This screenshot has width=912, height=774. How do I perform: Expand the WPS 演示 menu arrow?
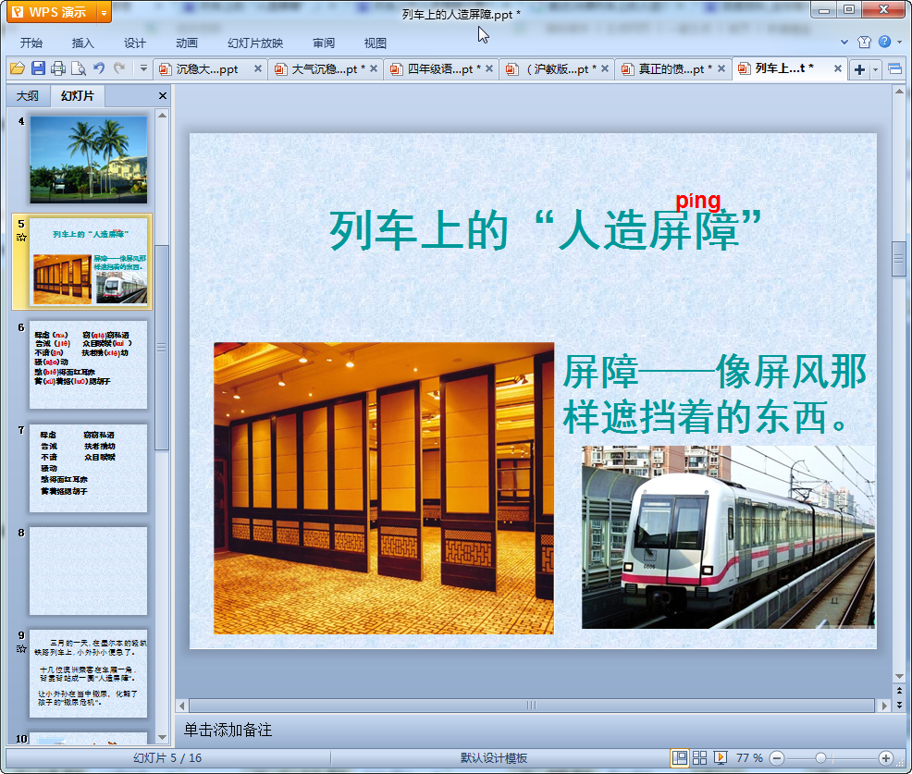point(105,12)
